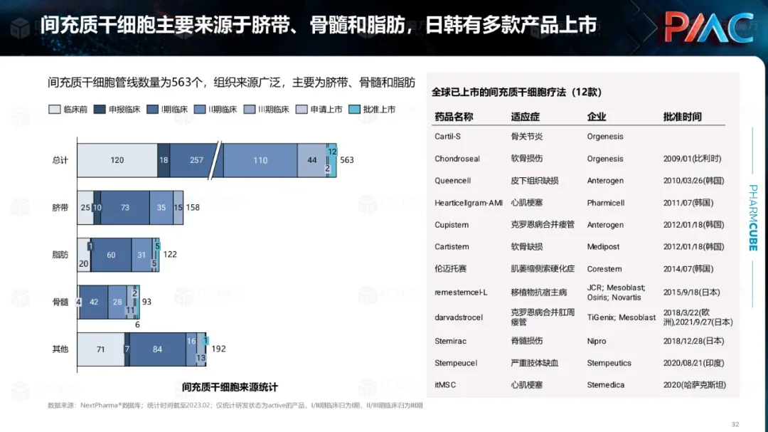
Task: Click the Chondroseal drug name cell
Action: [x=457, y=159]
